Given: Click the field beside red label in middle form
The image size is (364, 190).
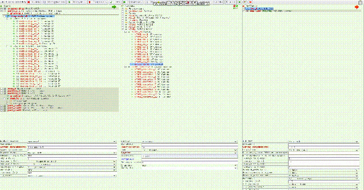Looking at the screenshot, I should [x=190, y=147].
